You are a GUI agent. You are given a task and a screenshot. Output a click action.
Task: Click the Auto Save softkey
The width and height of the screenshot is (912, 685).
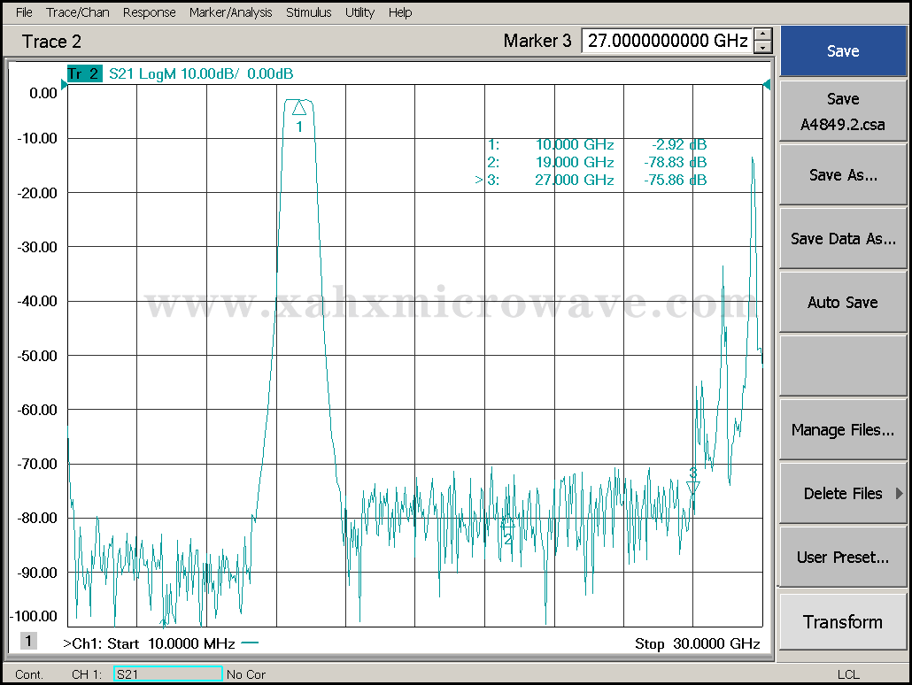(843, 303)
